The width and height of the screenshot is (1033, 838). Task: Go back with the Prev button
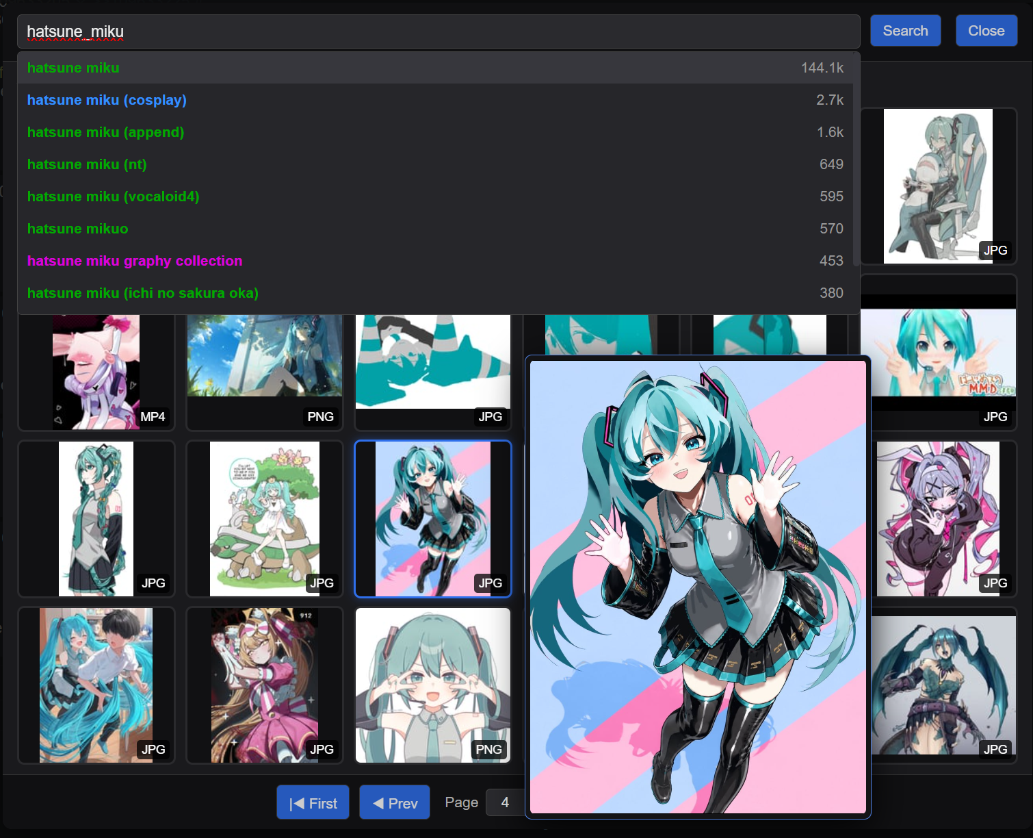[395, 802]
